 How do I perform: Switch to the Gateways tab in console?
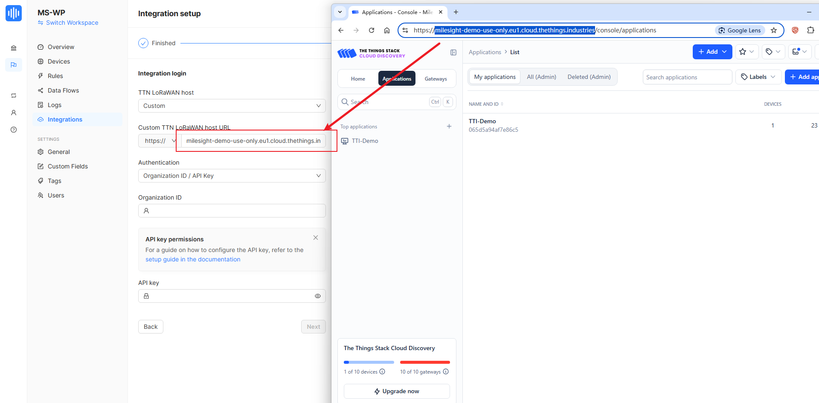tap(436, 78)
